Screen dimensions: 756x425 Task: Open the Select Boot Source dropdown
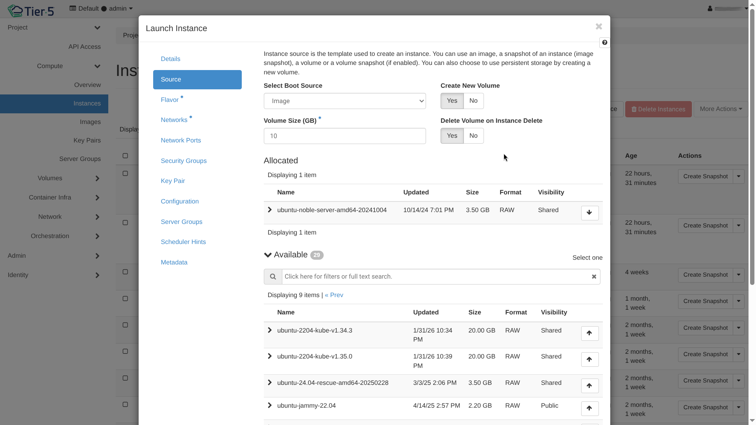[x=345, y=101]
